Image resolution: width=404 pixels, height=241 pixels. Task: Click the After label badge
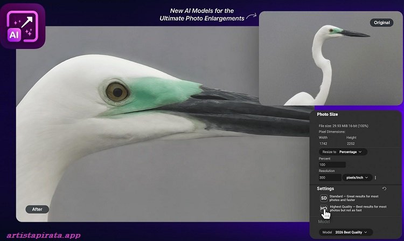(37, 209)
